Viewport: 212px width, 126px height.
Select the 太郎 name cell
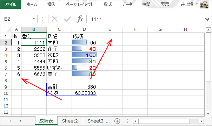59,42
